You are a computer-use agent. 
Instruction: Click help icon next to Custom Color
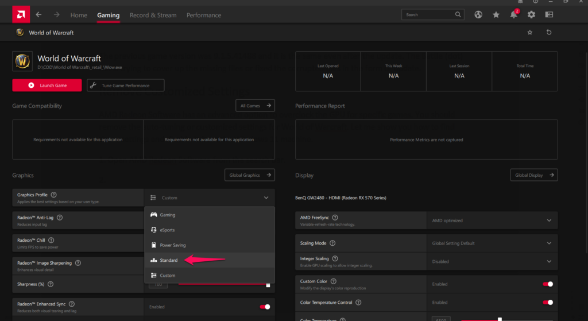click(x=334, y=281)
